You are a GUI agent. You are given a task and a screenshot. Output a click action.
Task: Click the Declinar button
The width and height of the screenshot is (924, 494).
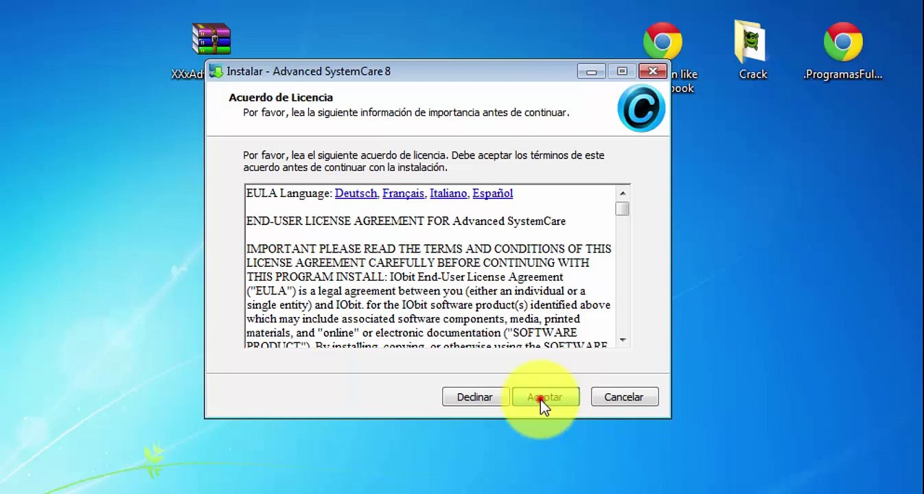click(x=474, y=397)
